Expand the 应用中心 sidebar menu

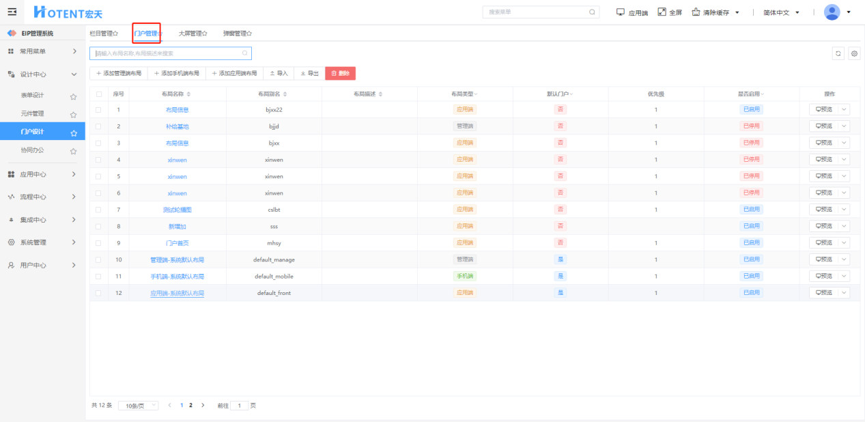[42, 174]
